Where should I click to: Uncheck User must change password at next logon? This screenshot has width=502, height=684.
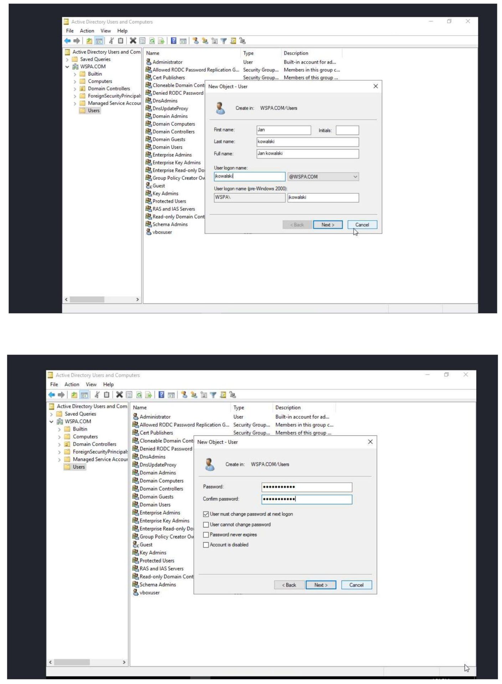206,514
